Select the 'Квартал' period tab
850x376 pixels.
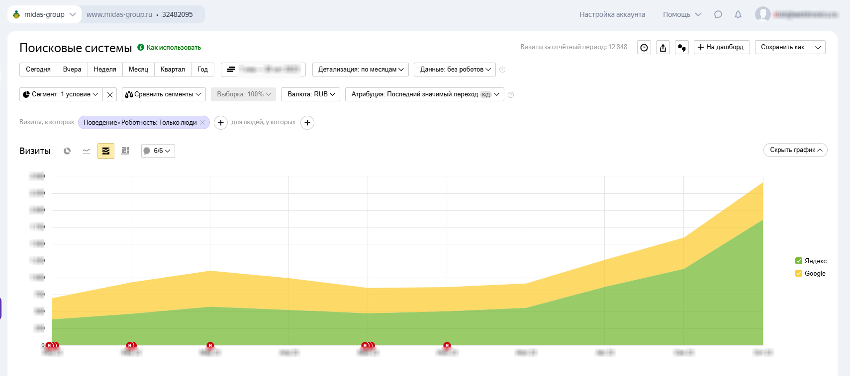click(173, 70)
